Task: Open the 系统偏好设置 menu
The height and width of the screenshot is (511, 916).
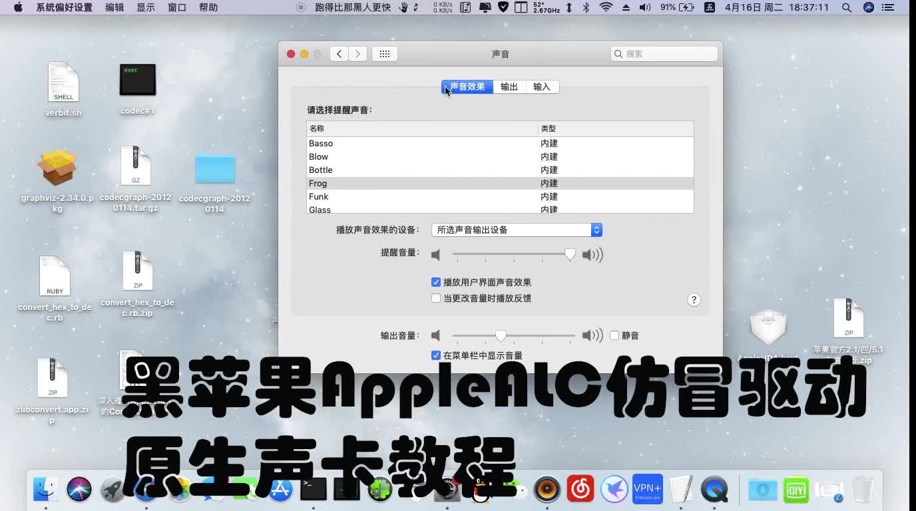Action: click(65, 7)
